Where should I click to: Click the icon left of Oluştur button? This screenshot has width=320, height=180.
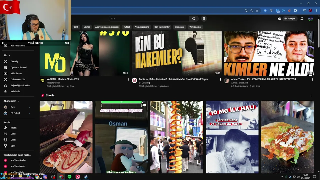point(279,18)
